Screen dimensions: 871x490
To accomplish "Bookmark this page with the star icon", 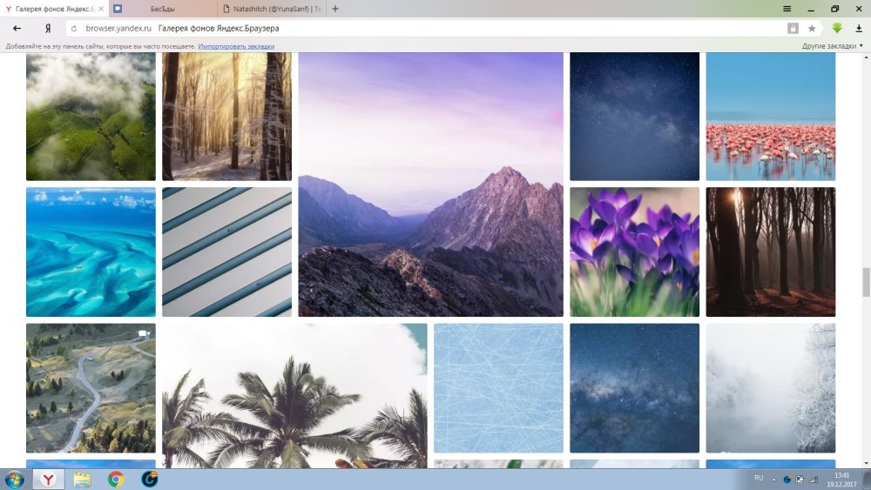I will 812,29.
